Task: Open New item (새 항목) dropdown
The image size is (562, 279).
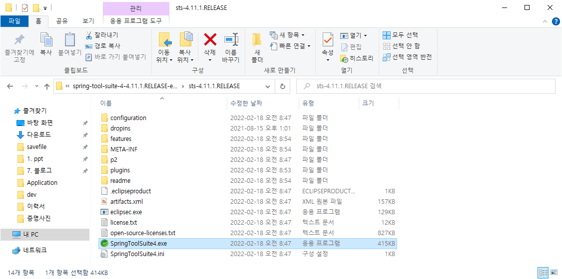Action: [x=287, y=35]
